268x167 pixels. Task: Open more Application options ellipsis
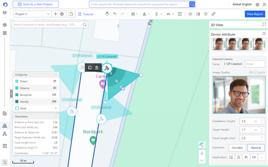tap(261, 157)
